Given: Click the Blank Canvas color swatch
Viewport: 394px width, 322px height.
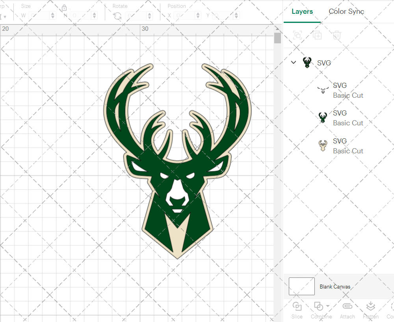Looking at the screenshot, I should (301, 286).
